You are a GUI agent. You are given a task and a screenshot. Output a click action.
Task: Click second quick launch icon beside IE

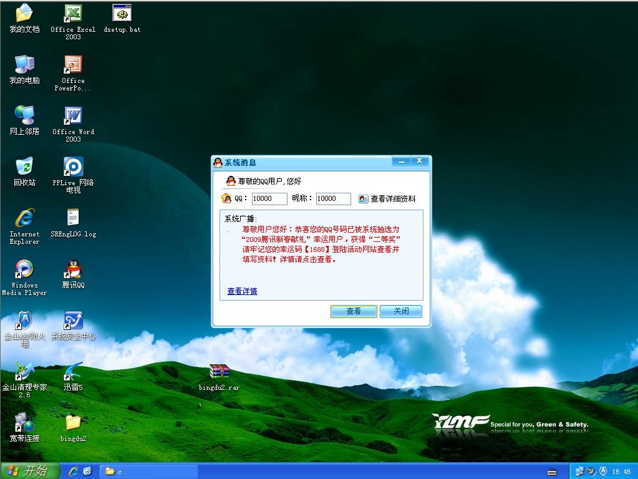(87, 472)
